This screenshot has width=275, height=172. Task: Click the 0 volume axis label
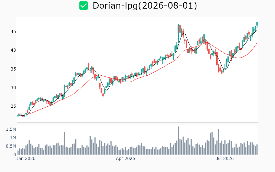pos(15,154)
